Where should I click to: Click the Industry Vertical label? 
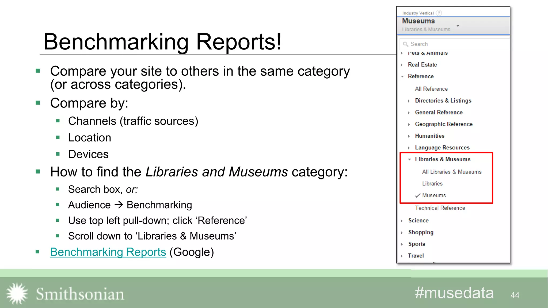click(418, 13)
